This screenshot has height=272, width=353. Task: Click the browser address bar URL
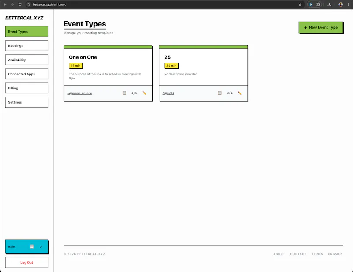click(49, 4)
